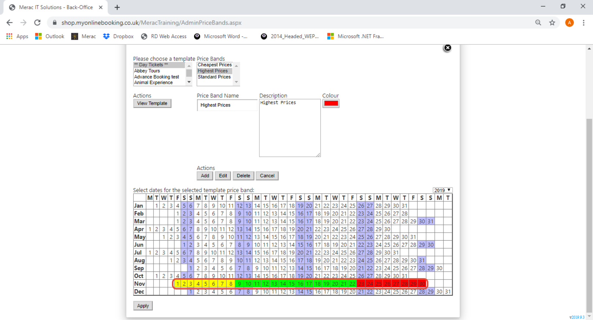
Task: Click the page vertical scrollbar thumb
Action: coord(589,215)
